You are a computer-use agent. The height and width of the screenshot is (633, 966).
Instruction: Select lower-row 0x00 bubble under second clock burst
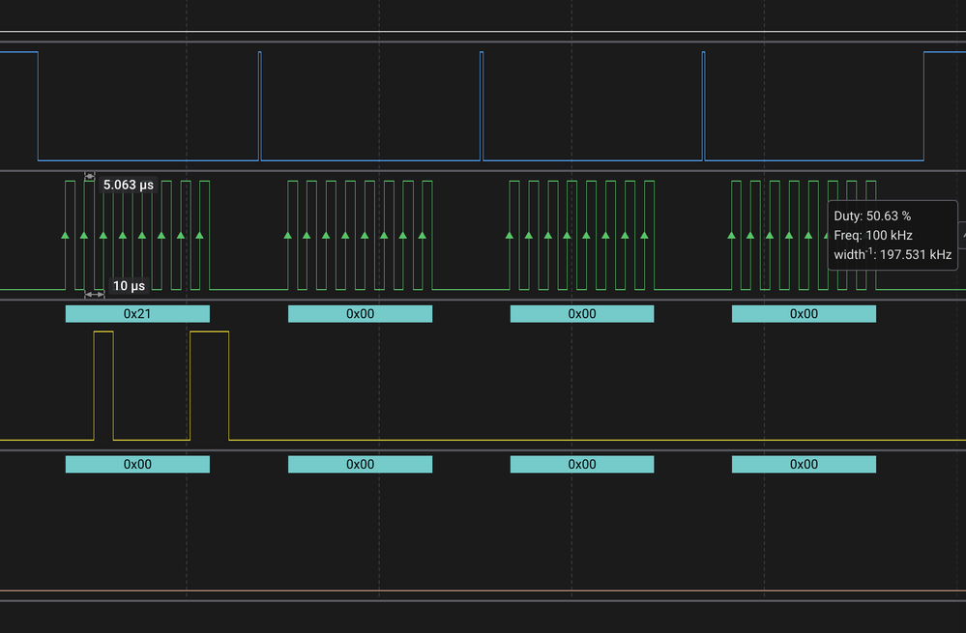[360, 464]
